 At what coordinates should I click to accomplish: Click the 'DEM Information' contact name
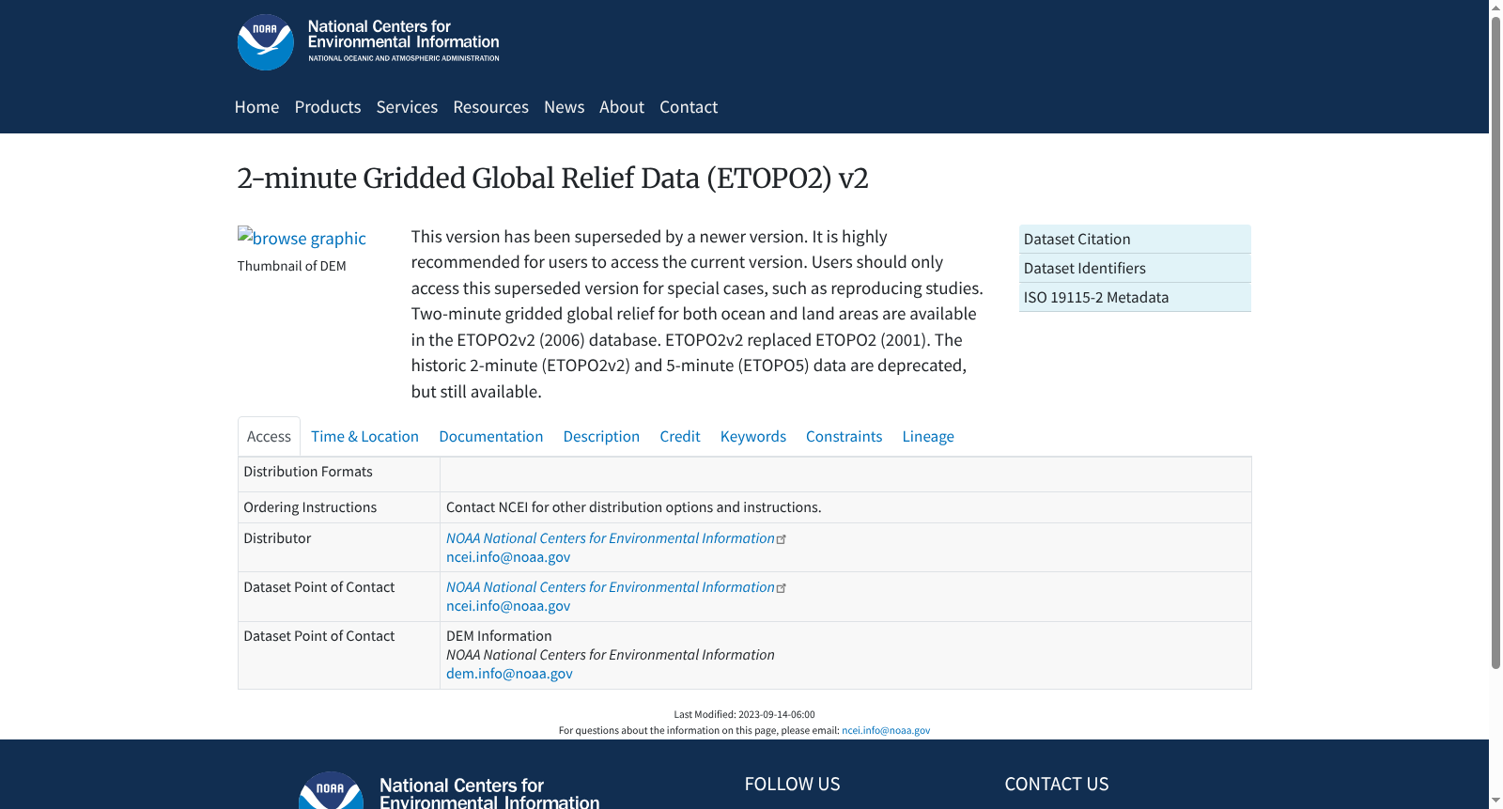pos(499,636)
